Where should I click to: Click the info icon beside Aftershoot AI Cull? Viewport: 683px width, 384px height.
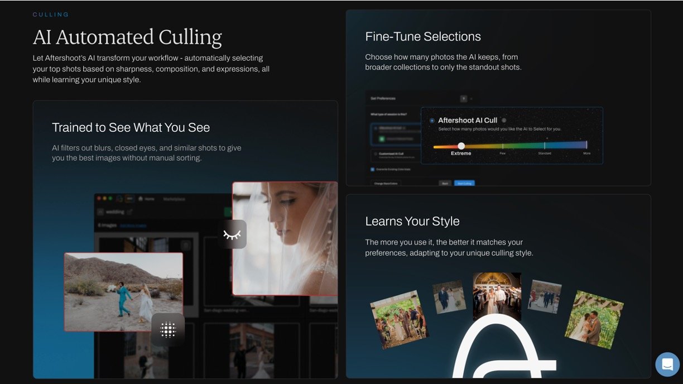504,121
